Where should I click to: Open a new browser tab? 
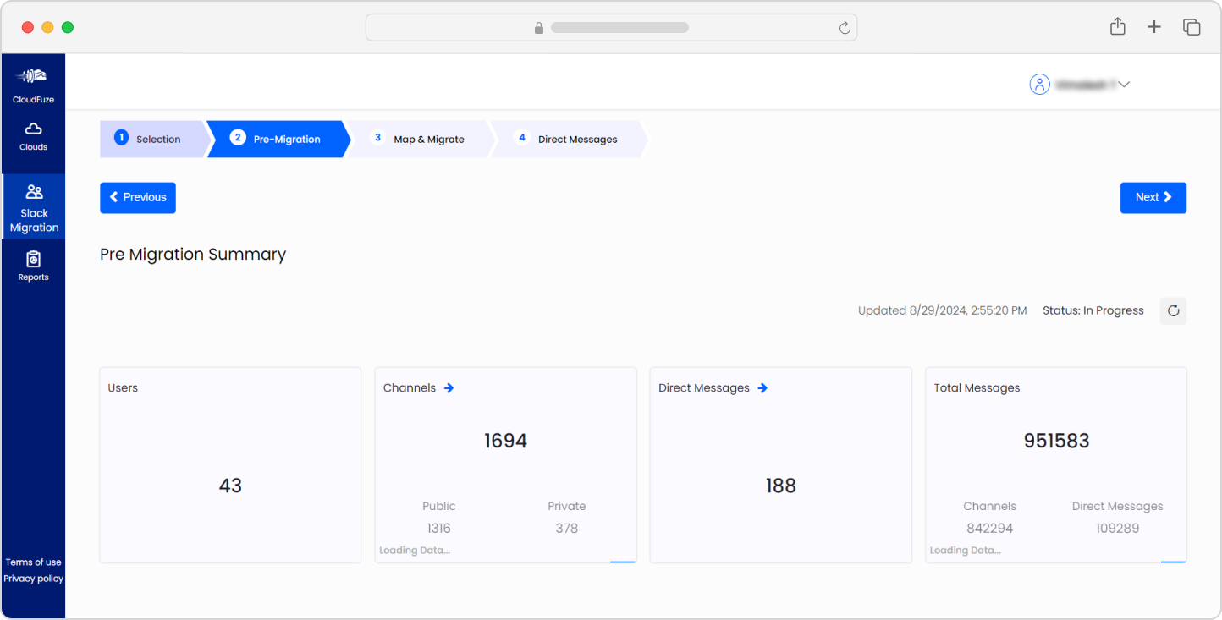[x=1153, y=27]
